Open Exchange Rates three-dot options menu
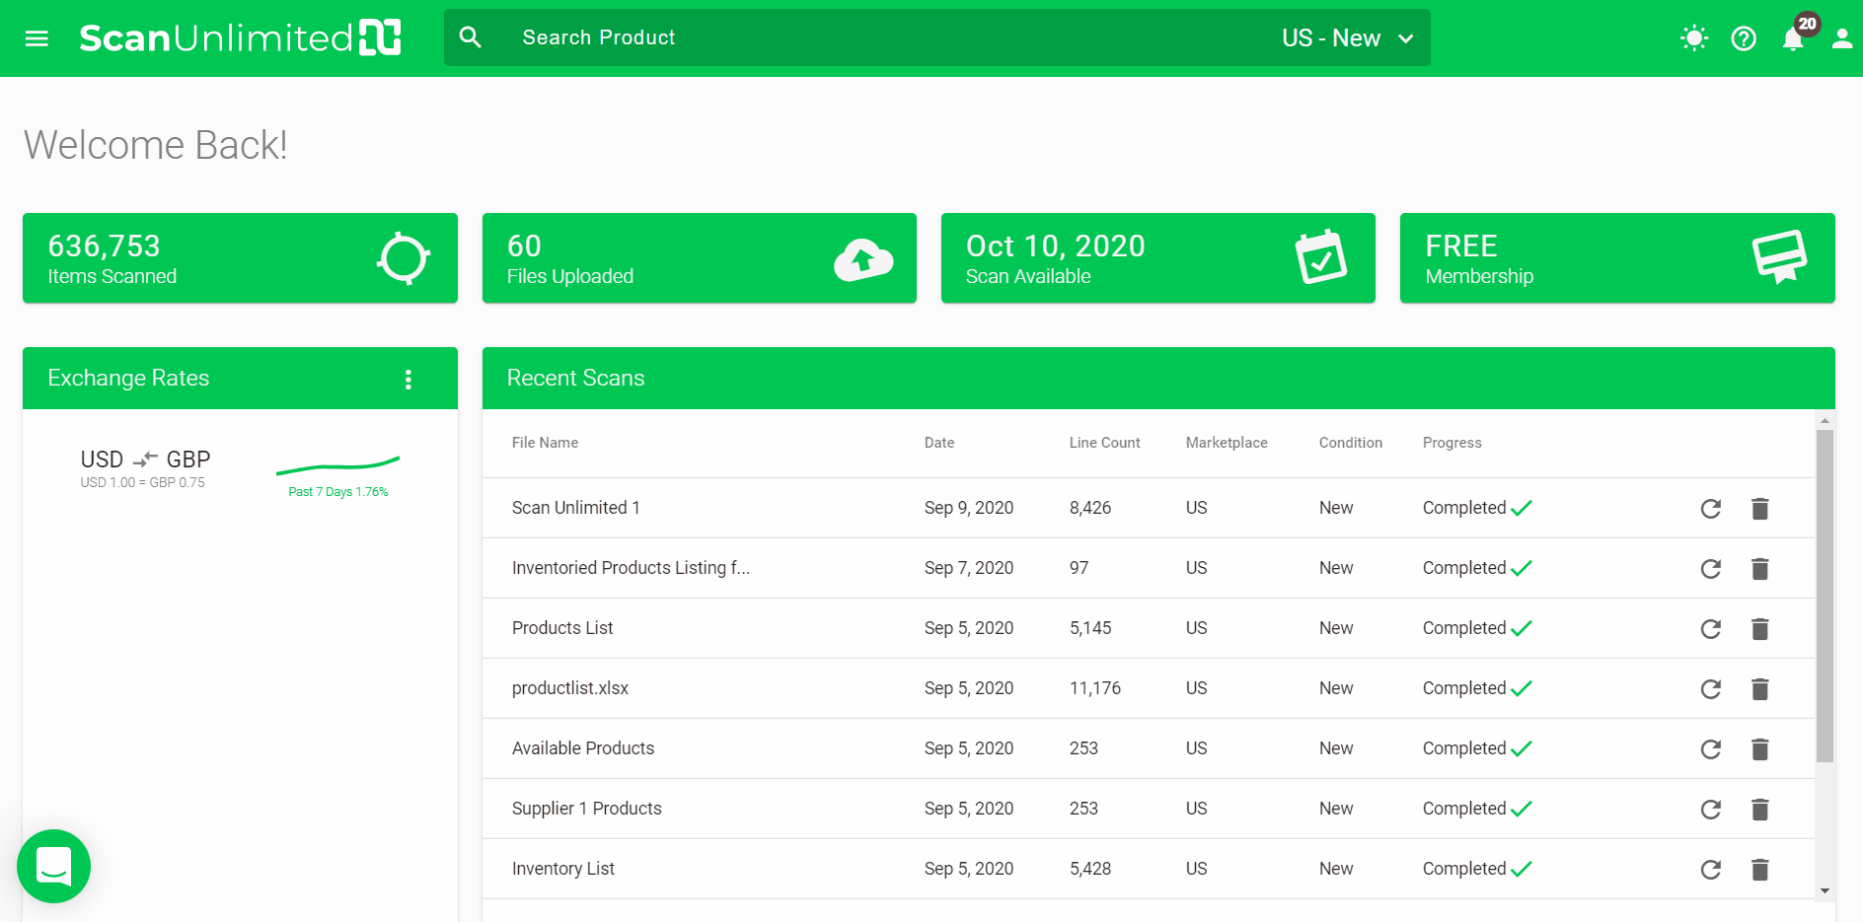The width and height of the screenshot is (1863, 922). pyautogui.click(x=409, y=380)
